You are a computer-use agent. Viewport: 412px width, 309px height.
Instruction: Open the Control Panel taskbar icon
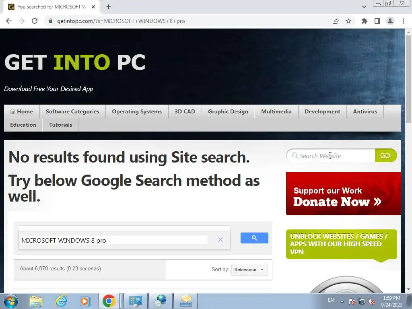[135, 301]
